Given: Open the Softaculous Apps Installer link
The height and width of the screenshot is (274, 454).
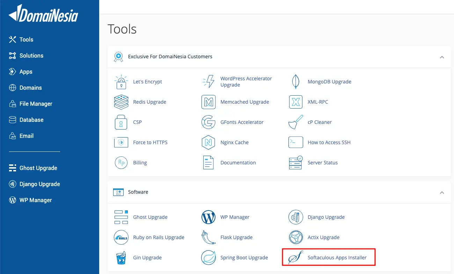Looking at the screenshot, I should pyautogui.click(x=337, y=258).
